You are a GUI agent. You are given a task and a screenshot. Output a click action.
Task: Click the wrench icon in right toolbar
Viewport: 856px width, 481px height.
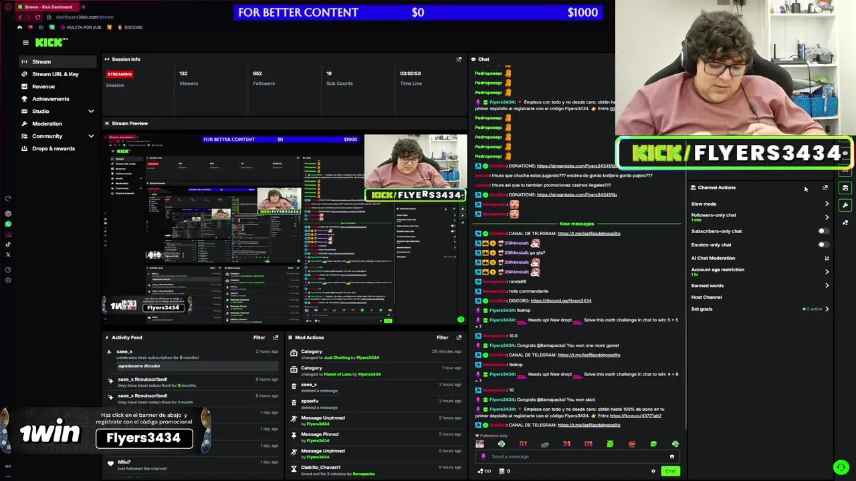pyautogui.click(x=845, y=205)
